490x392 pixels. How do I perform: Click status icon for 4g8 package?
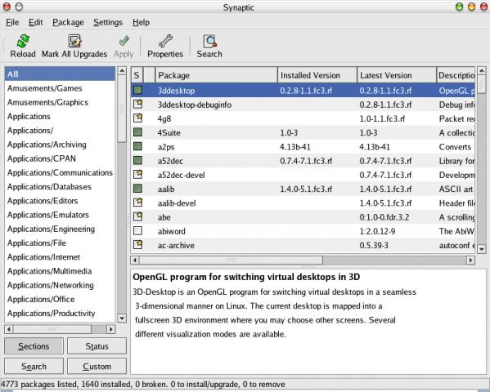[137, 118]
